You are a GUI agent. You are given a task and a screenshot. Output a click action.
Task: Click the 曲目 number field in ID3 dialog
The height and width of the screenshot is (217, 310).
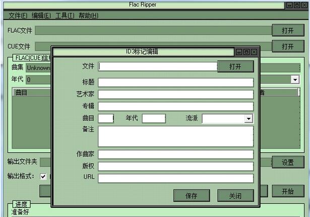(106, 118)
